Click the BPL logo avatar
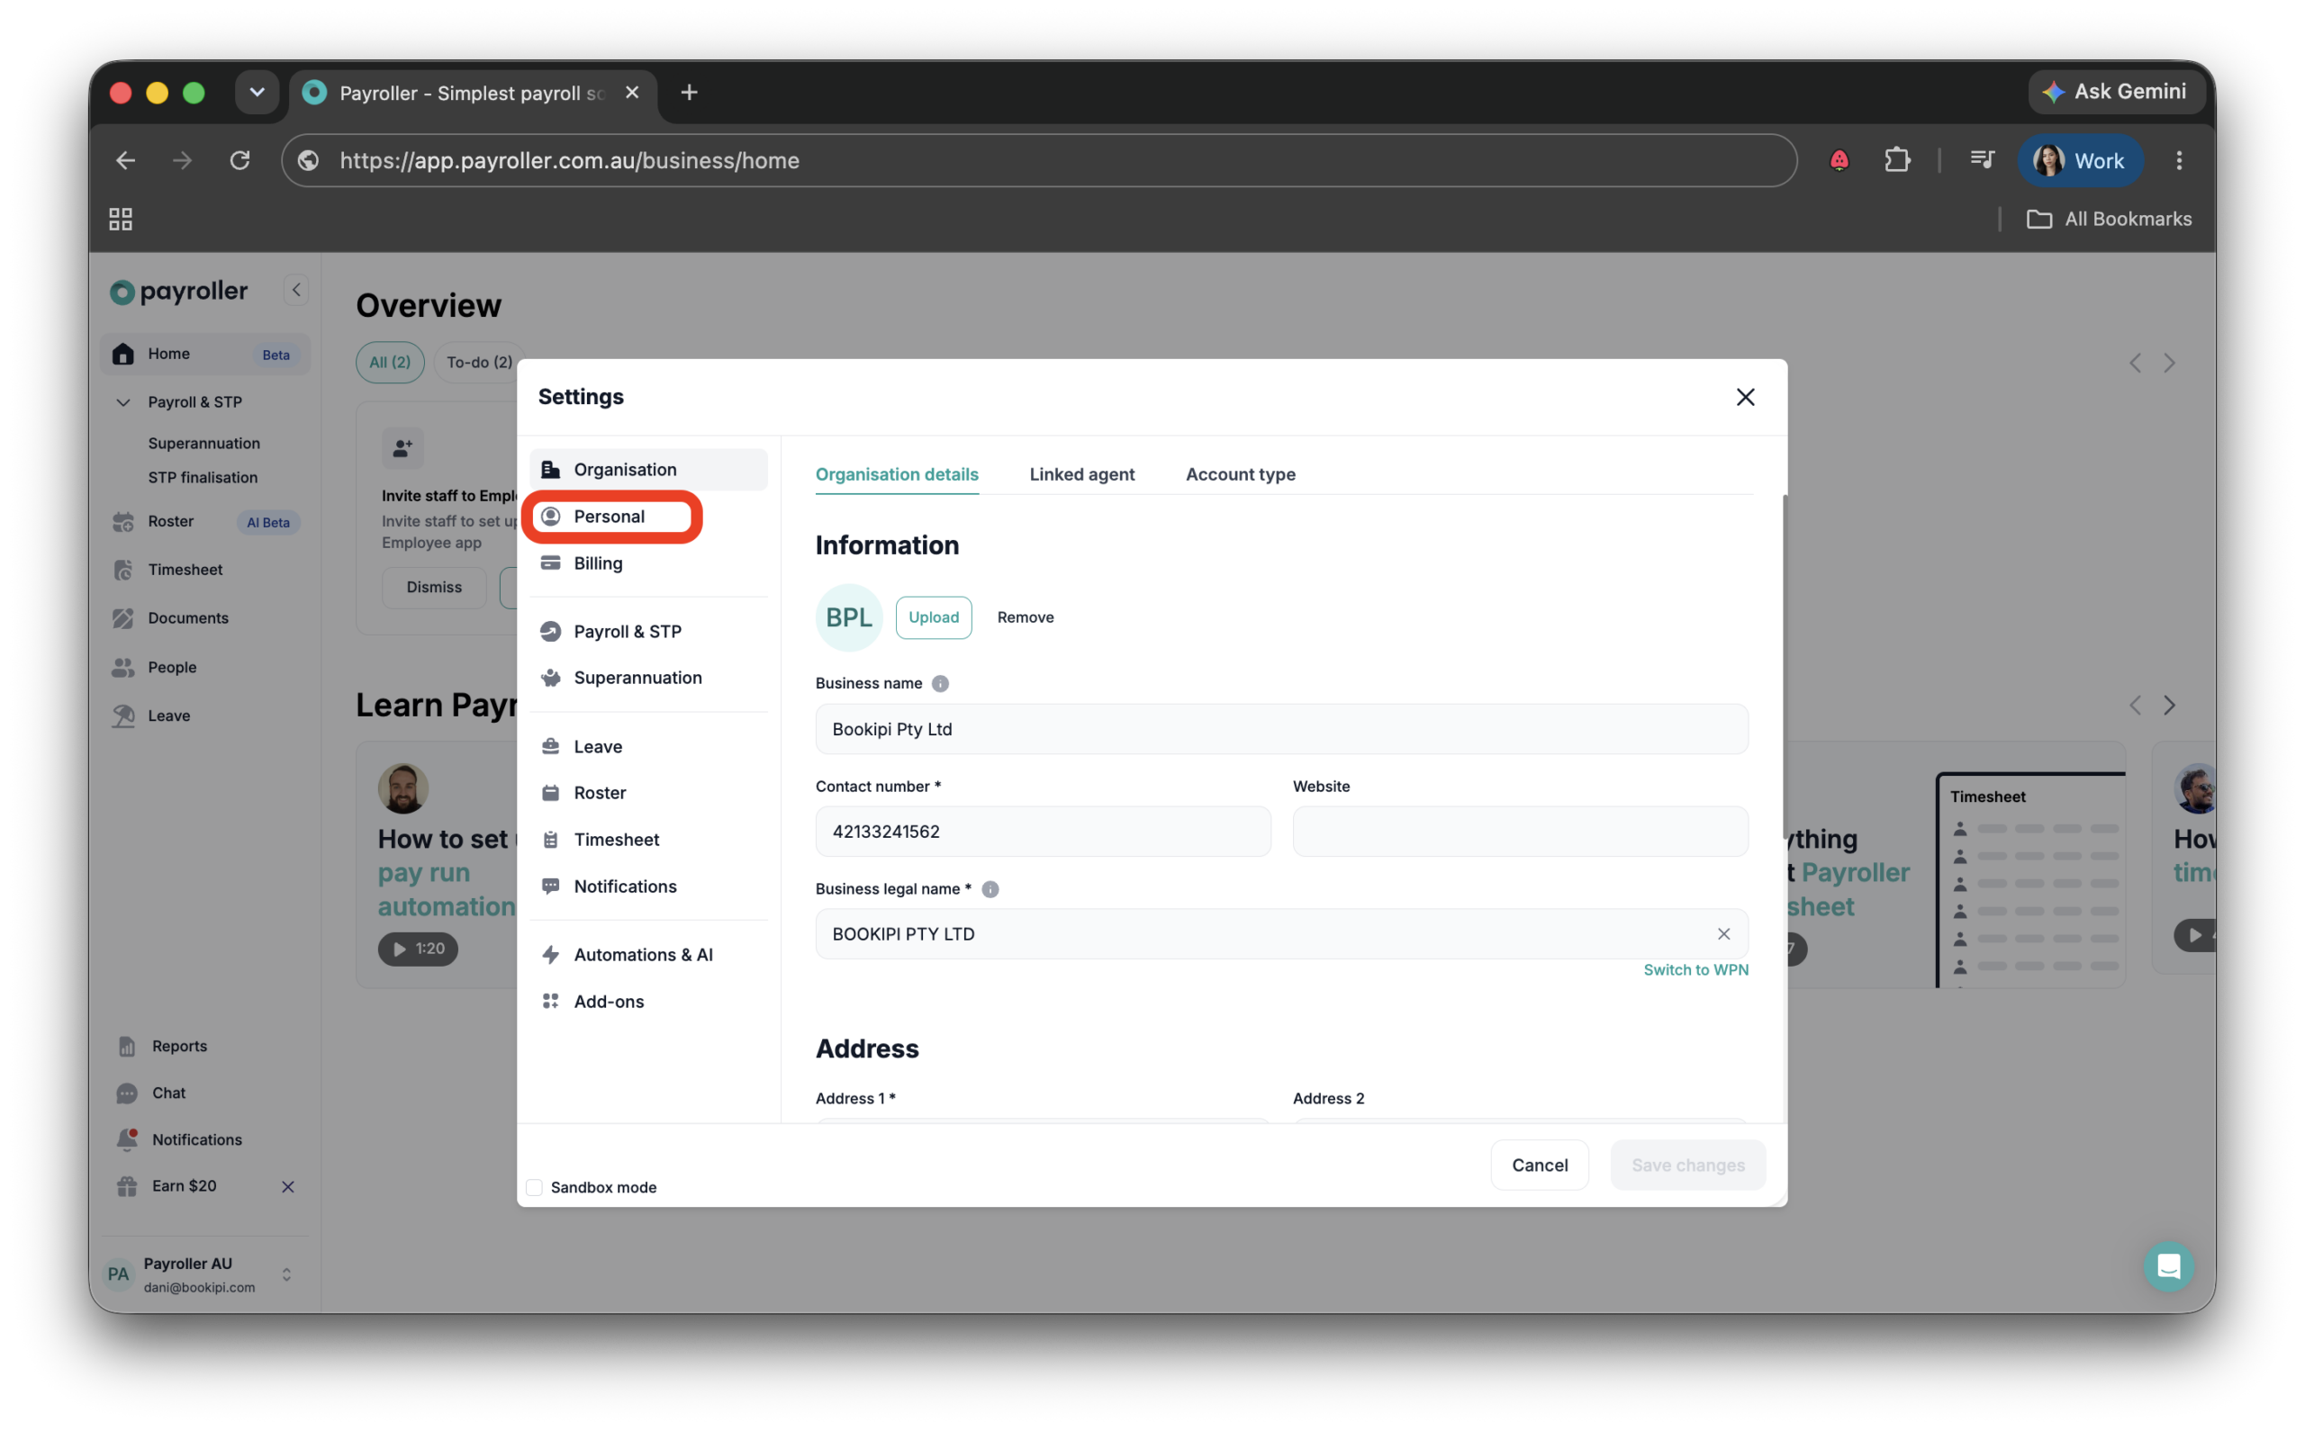 pos(848,617)
